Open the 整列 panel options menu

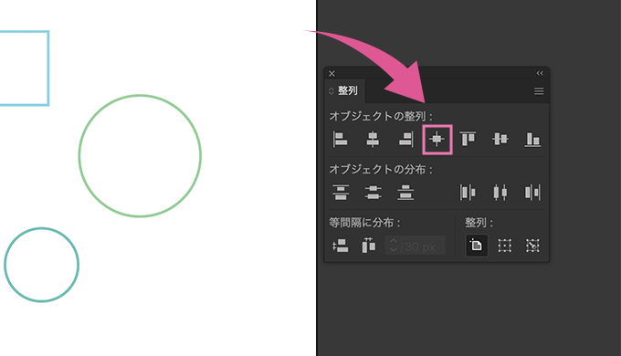click(x=539, y=91)
